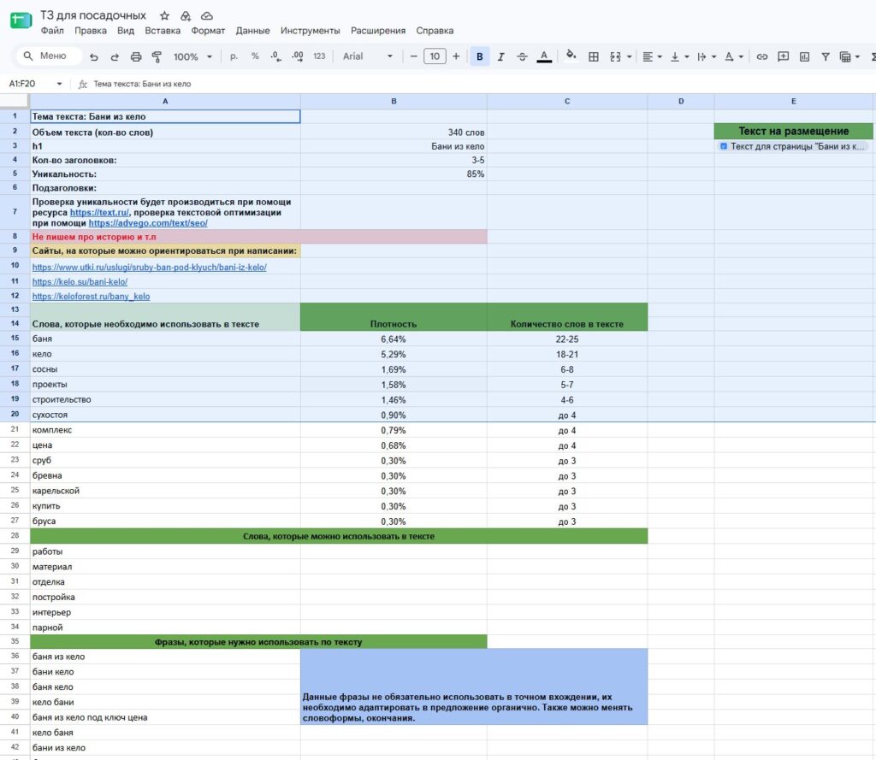Image resolution: width=876 pixels, height=760 pixels.
Task: Print the spreadsheet
Action: (x=136, y=56)
